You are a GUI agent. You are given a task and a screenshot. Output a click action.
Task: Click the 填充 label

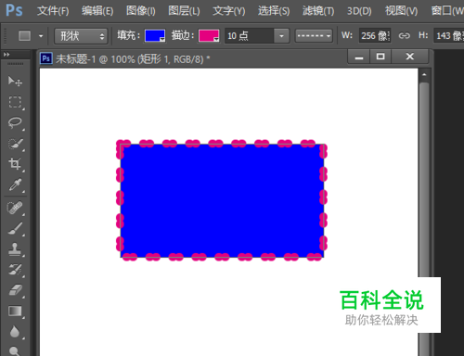[128, 35]
